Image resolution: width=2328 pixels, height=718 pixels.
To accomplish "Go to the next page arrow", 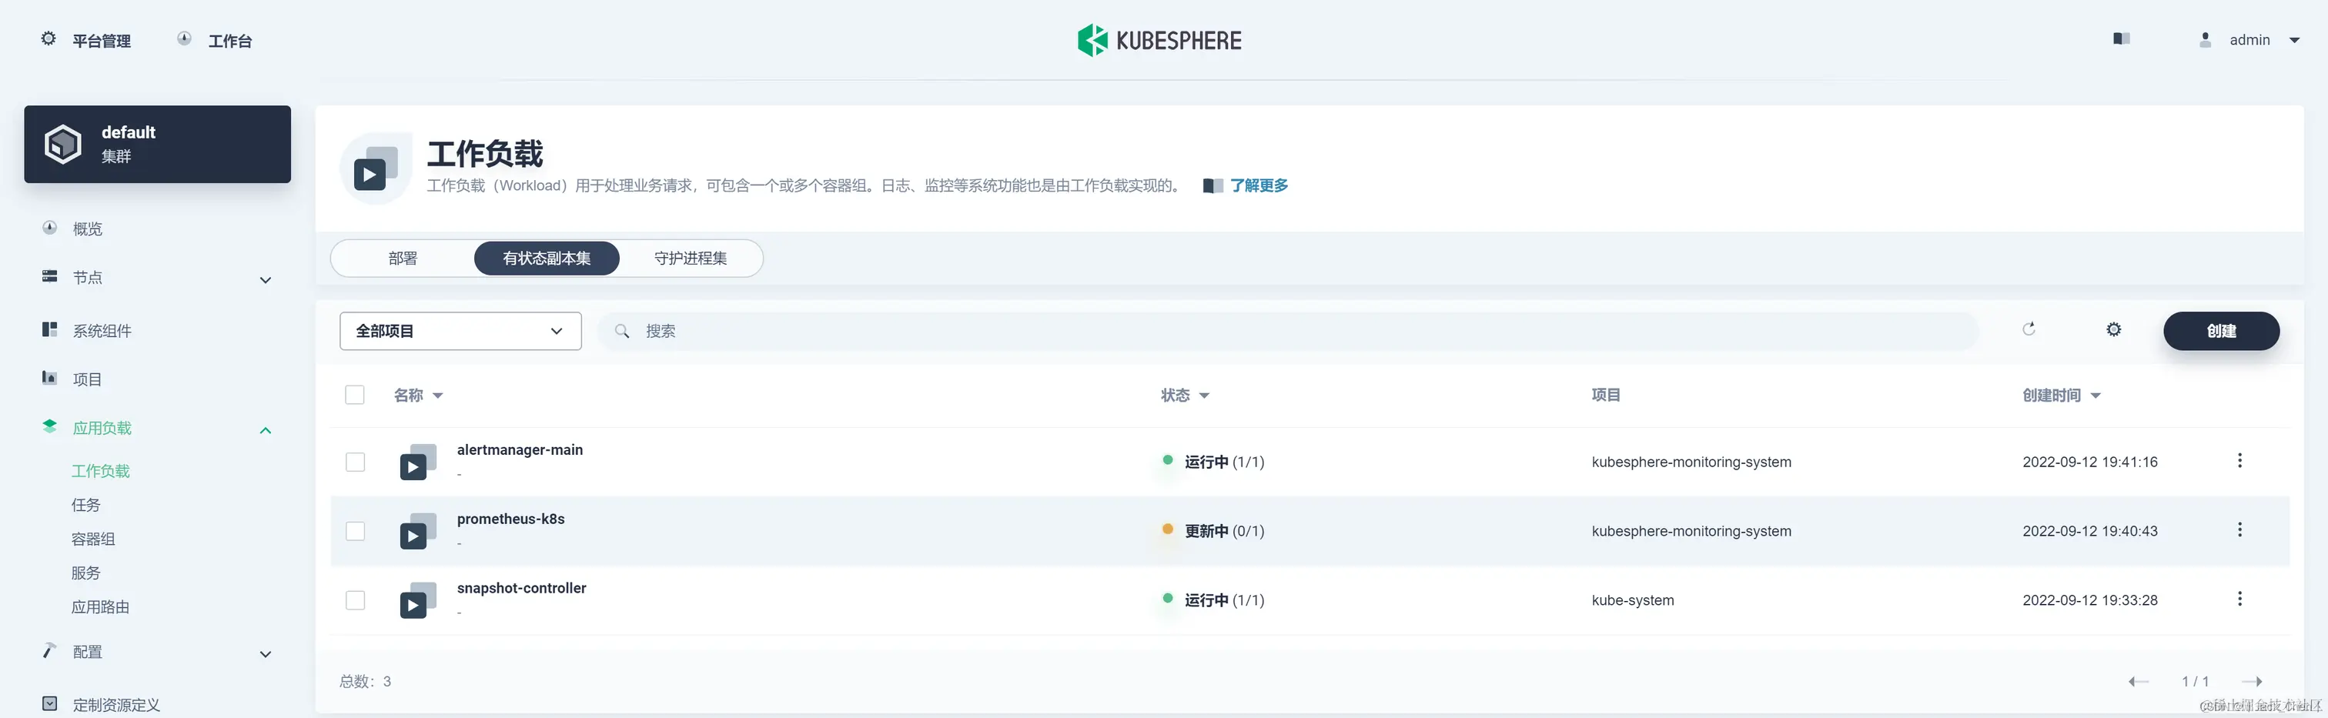I will (2252, 682).
